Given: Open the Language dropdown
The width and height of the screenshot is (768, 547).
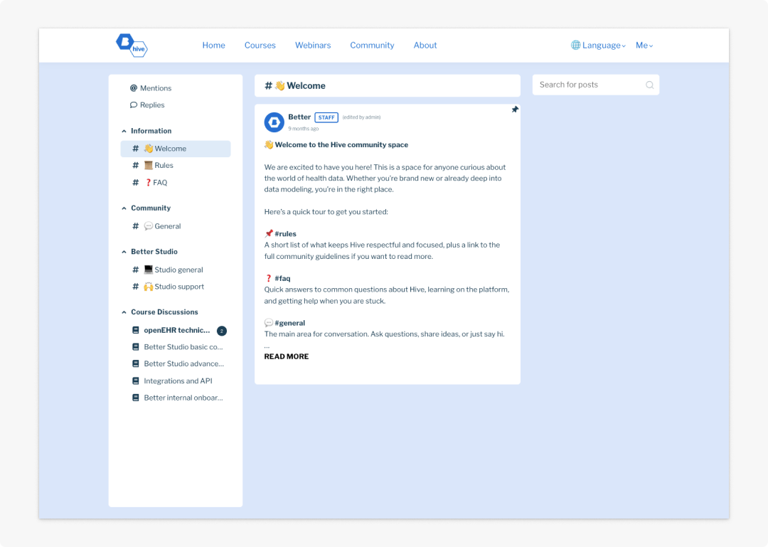Looking at the screenshot, I should [x=598, y=45].
